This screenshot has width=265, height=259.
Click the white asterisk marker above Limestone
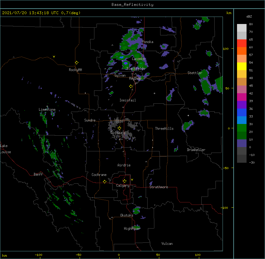point(47,106)
